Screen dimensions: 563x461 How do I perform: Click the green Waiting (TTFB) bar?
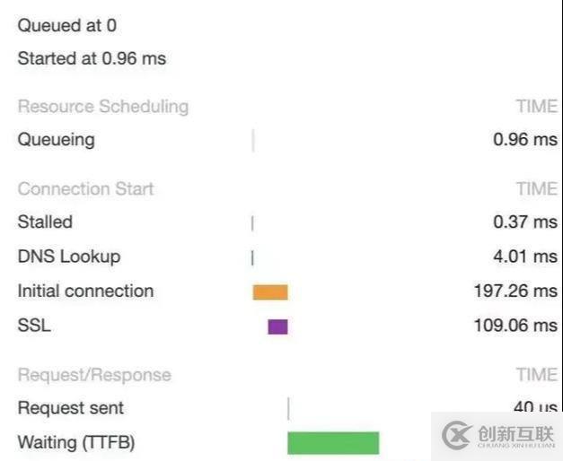[333, 443]
